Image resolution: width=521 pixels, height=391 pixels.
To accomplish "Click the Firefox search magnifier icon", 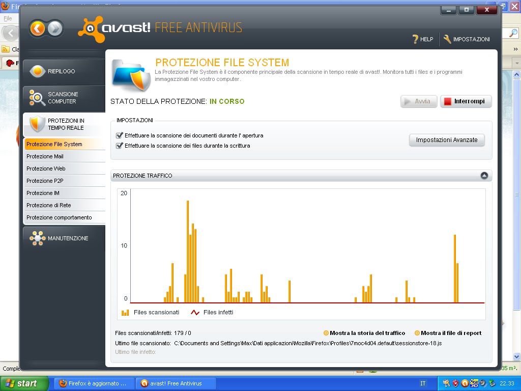I will [513, 33].
